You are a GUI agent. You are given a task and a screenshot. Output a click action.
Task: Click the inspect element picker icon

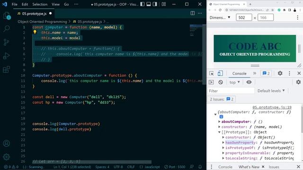[212, 74]
